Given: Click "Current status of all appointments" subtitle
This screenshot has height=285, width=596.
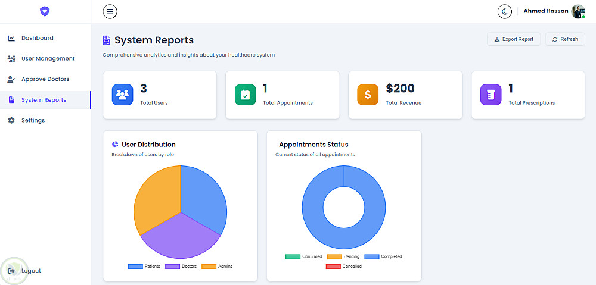Looking at the screenshot, I should tap(315, 155).
